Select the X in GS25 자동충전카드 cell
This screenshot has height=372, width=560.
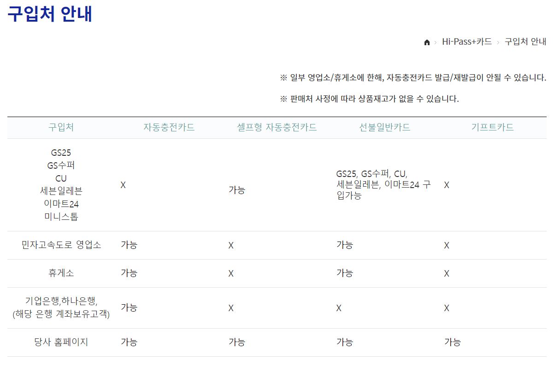click(x=123, y=185)
